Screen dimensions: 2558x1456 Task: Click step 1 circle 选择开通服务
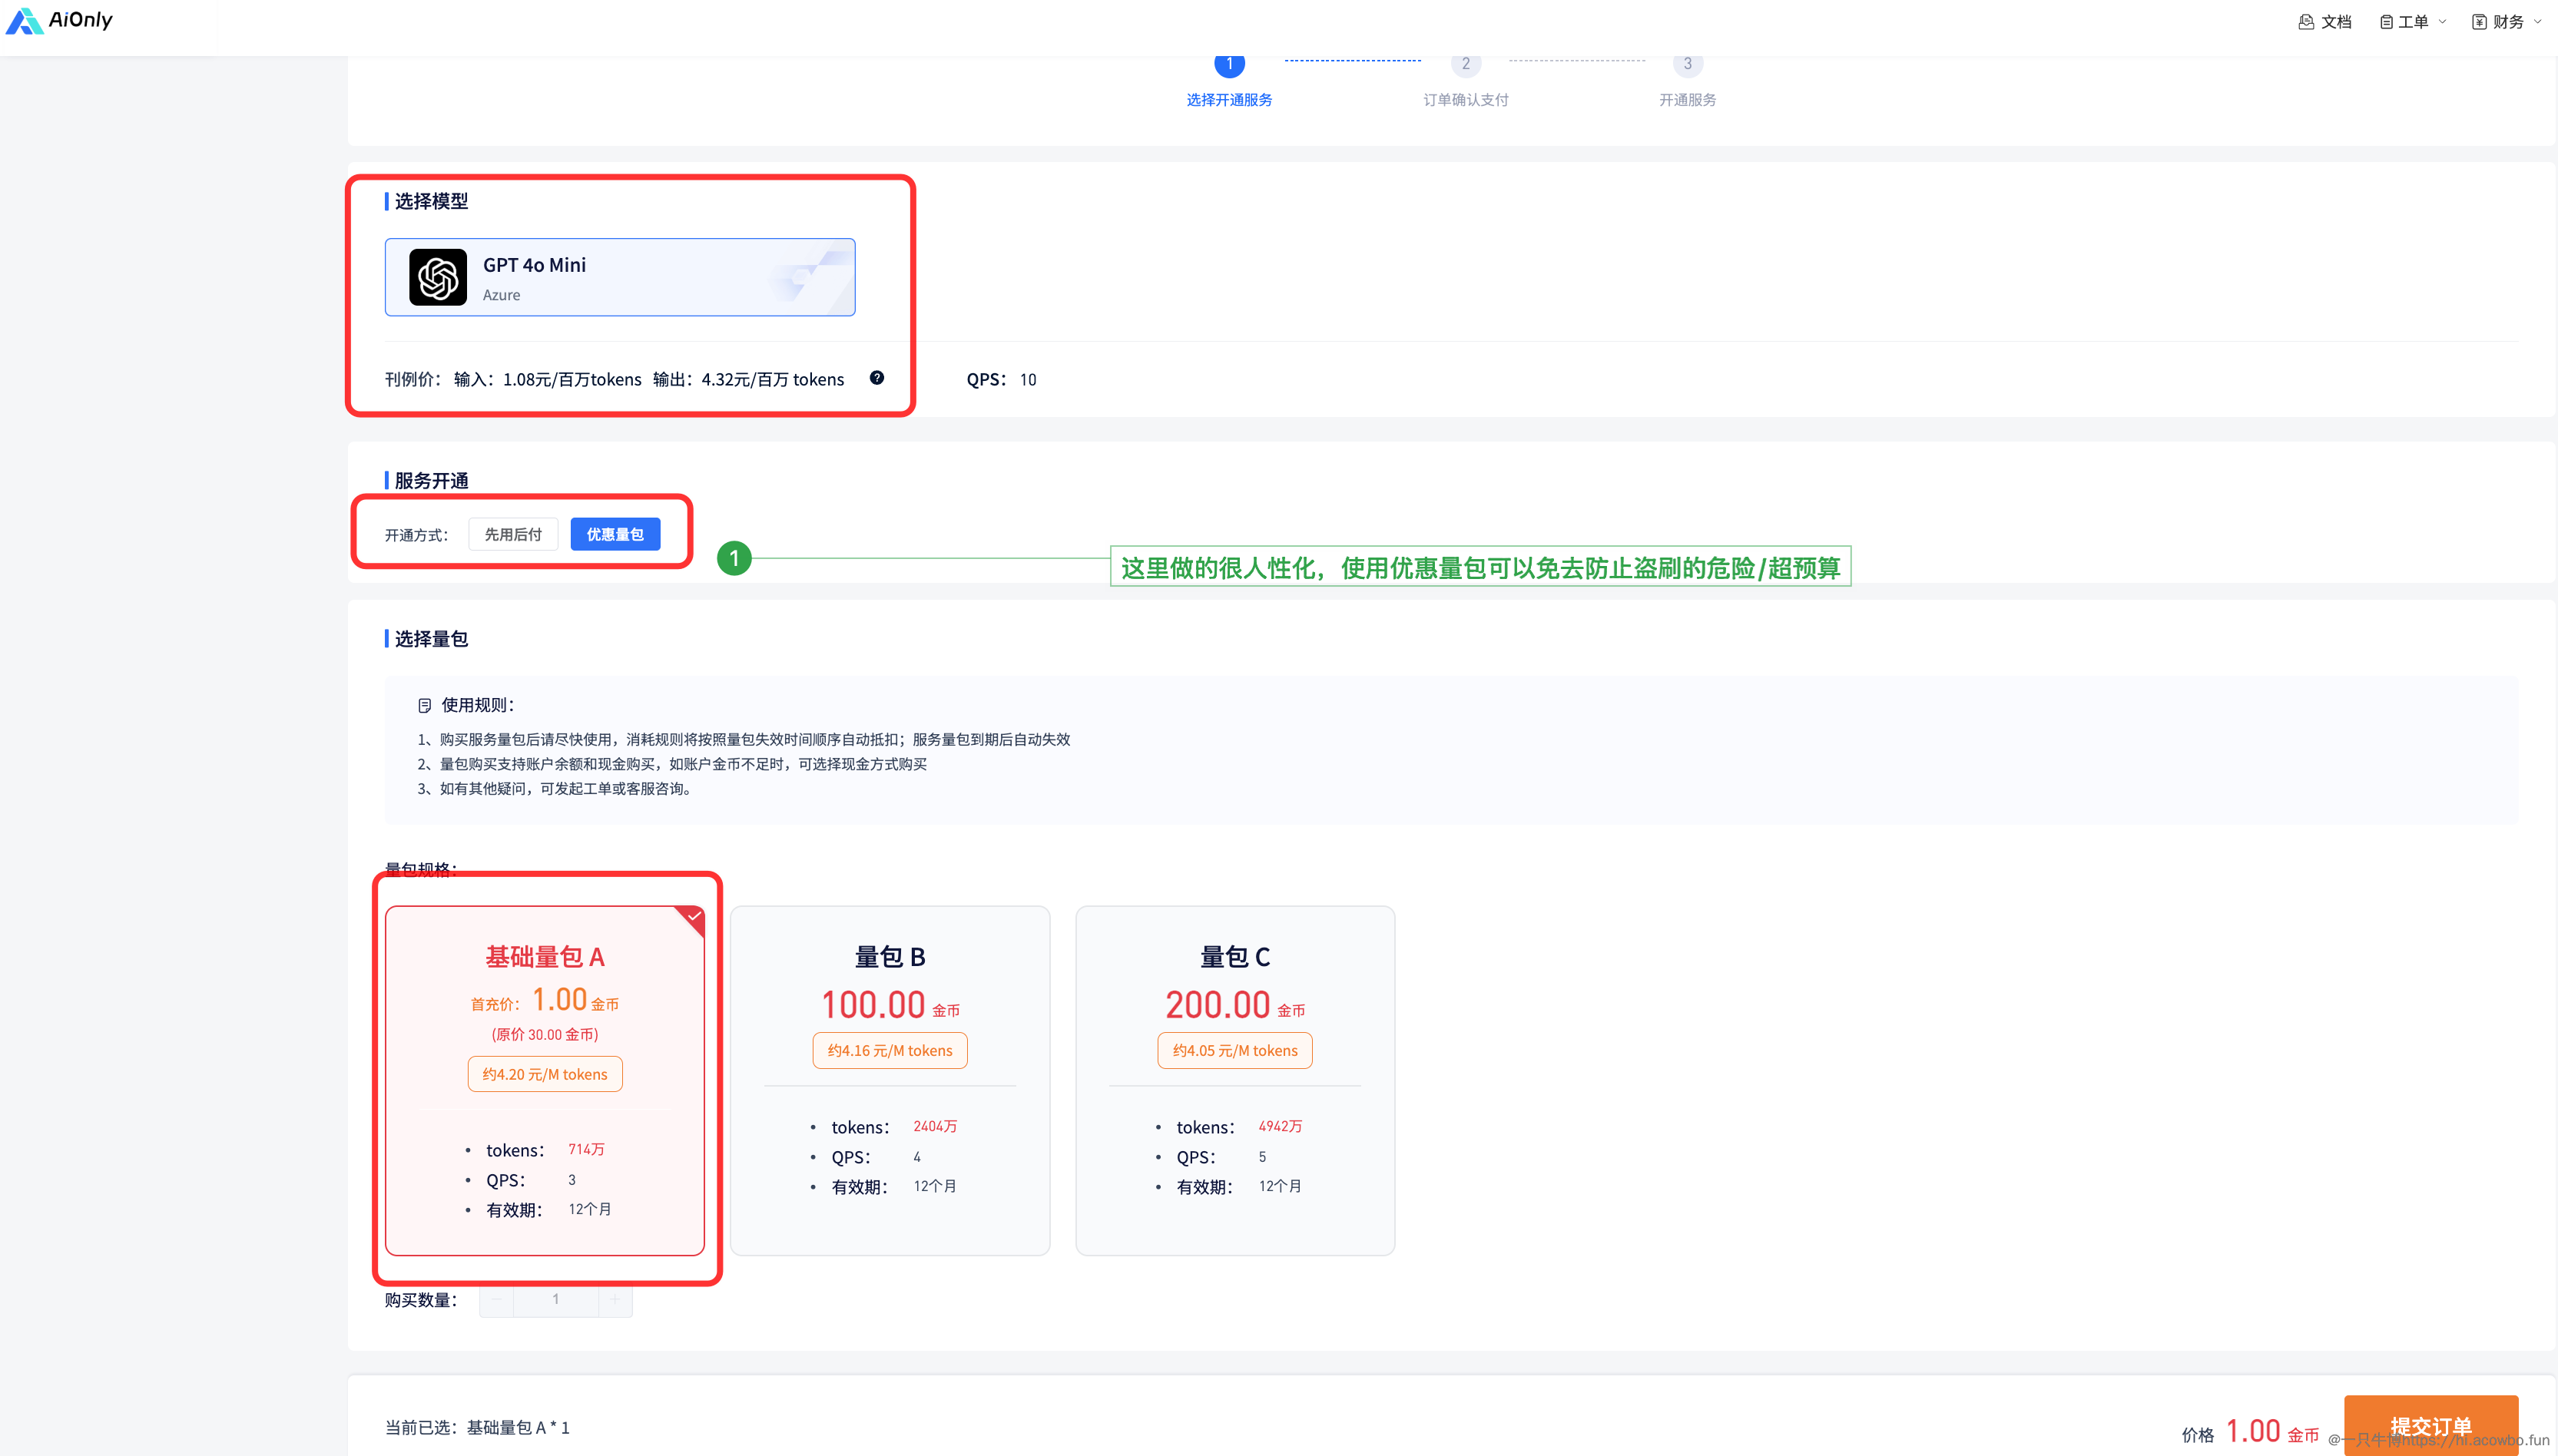point(1229,64)
